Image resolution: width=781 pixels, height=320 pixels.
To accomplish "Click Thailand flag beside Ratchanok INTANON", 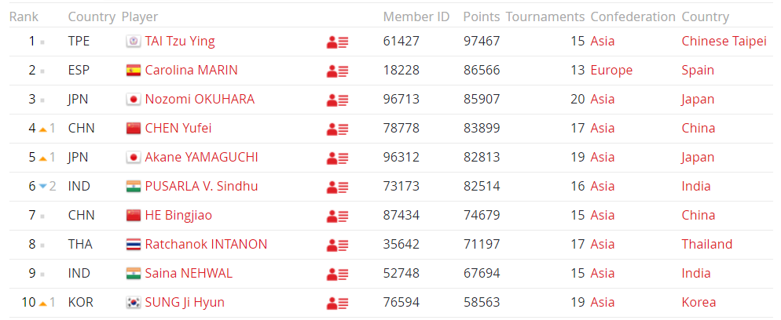I will 133,245.
